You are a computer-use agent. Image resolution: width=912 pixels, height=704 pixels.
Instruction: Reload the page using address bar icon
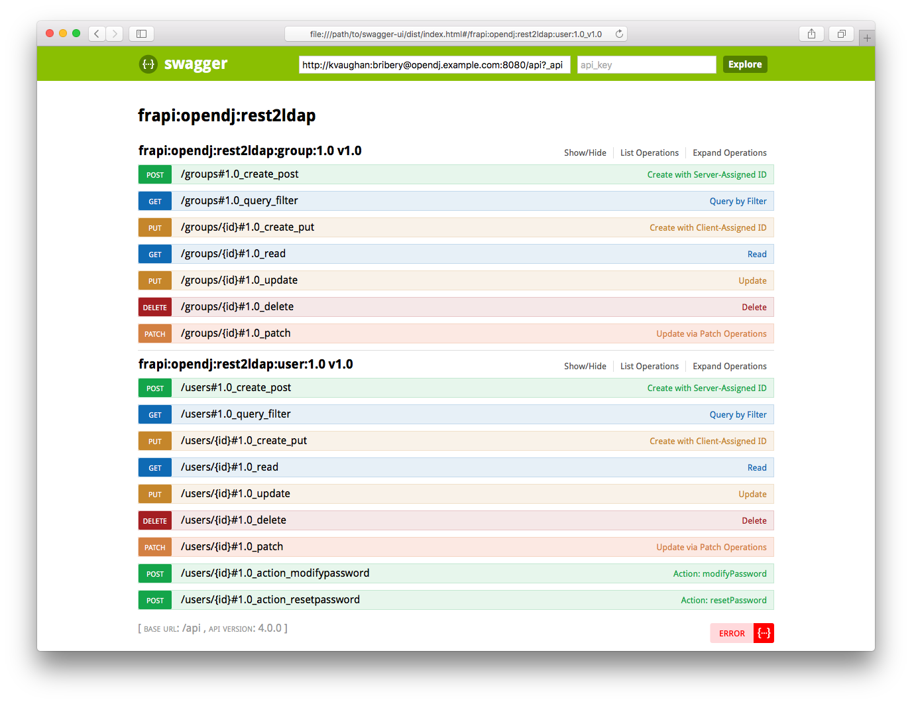tap(619, 34)
